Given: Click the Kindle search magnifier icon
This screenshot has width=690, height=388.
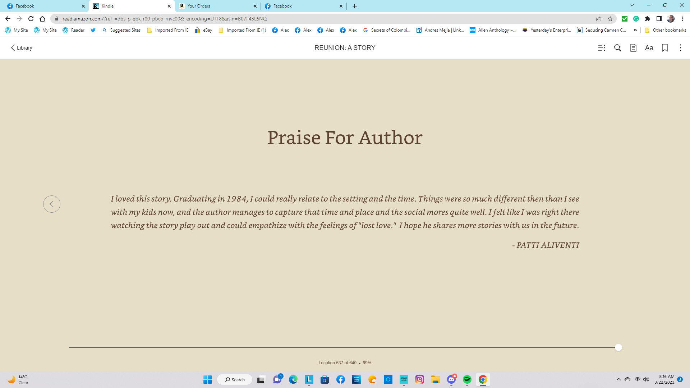Looking at the screenshot, I should 617,48.
